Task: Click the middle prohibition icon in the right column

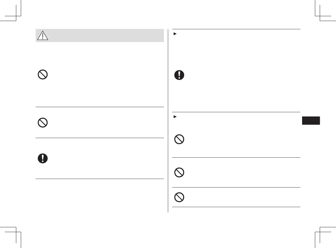Action: 179,172
